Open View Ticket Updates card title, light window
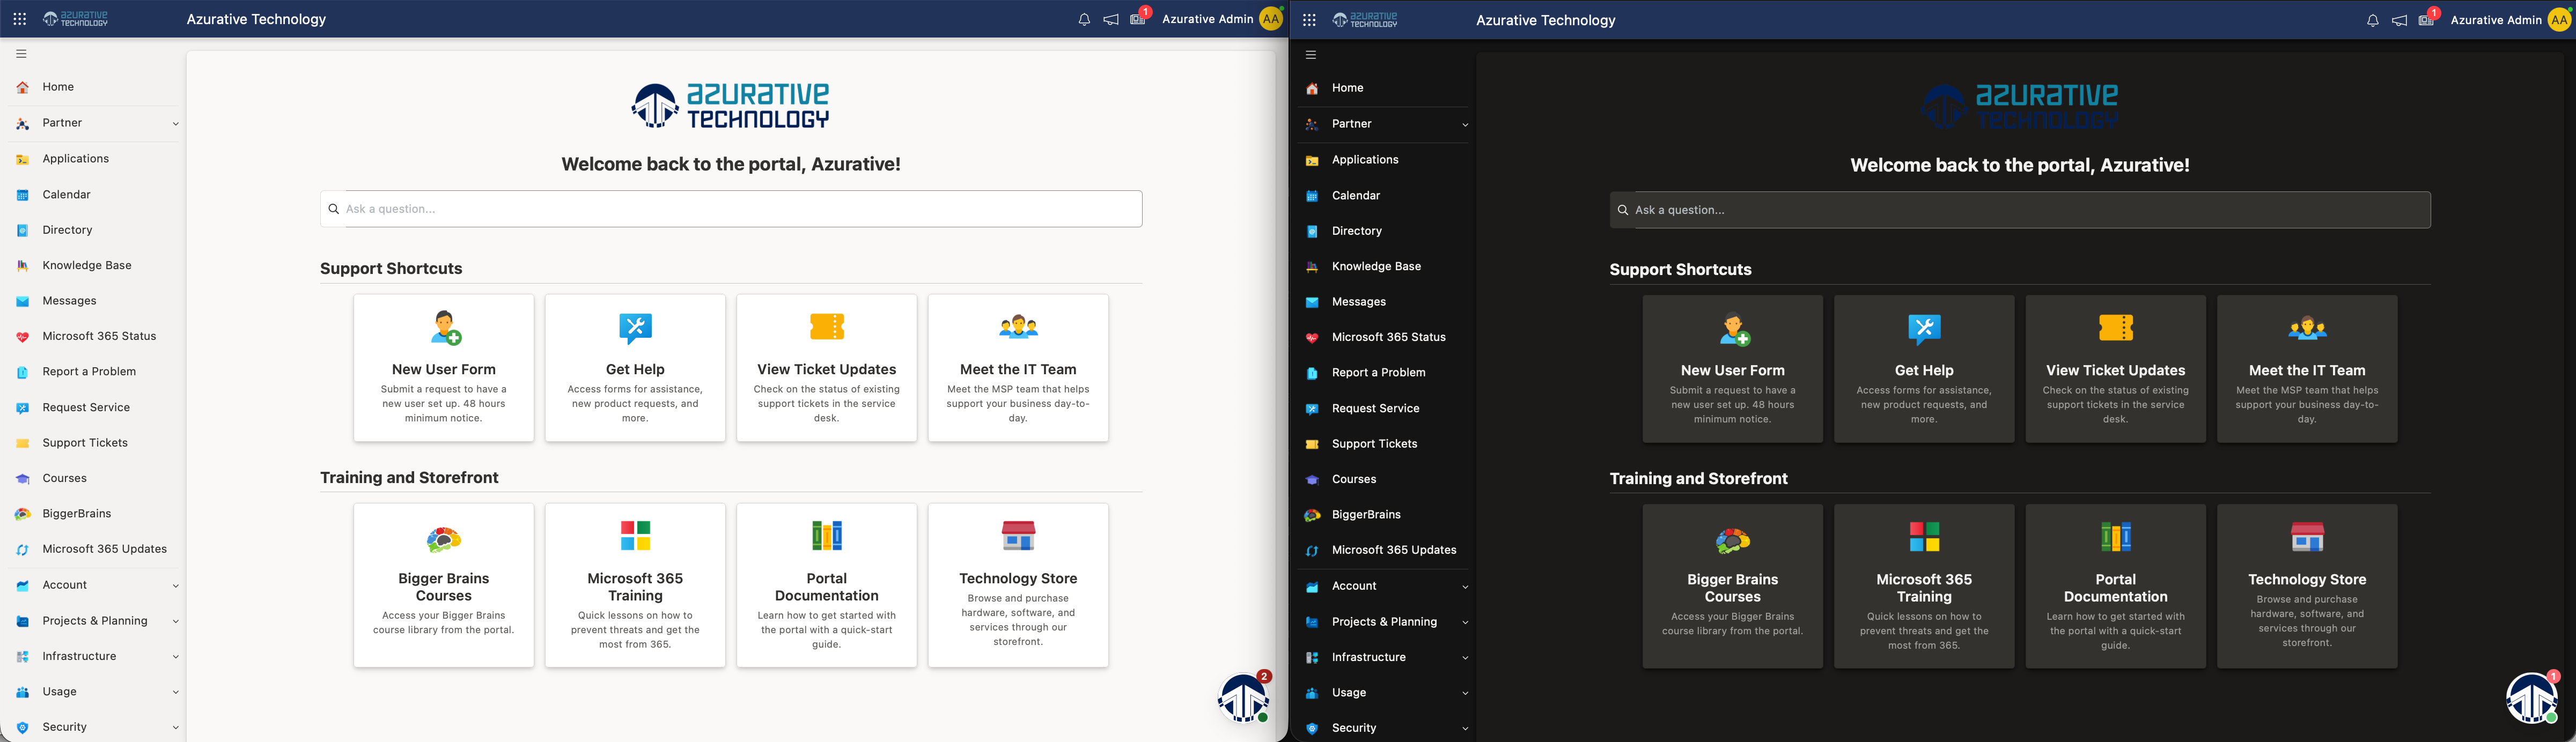This screenshot has width=2576, height=742. tap(827, 370)
